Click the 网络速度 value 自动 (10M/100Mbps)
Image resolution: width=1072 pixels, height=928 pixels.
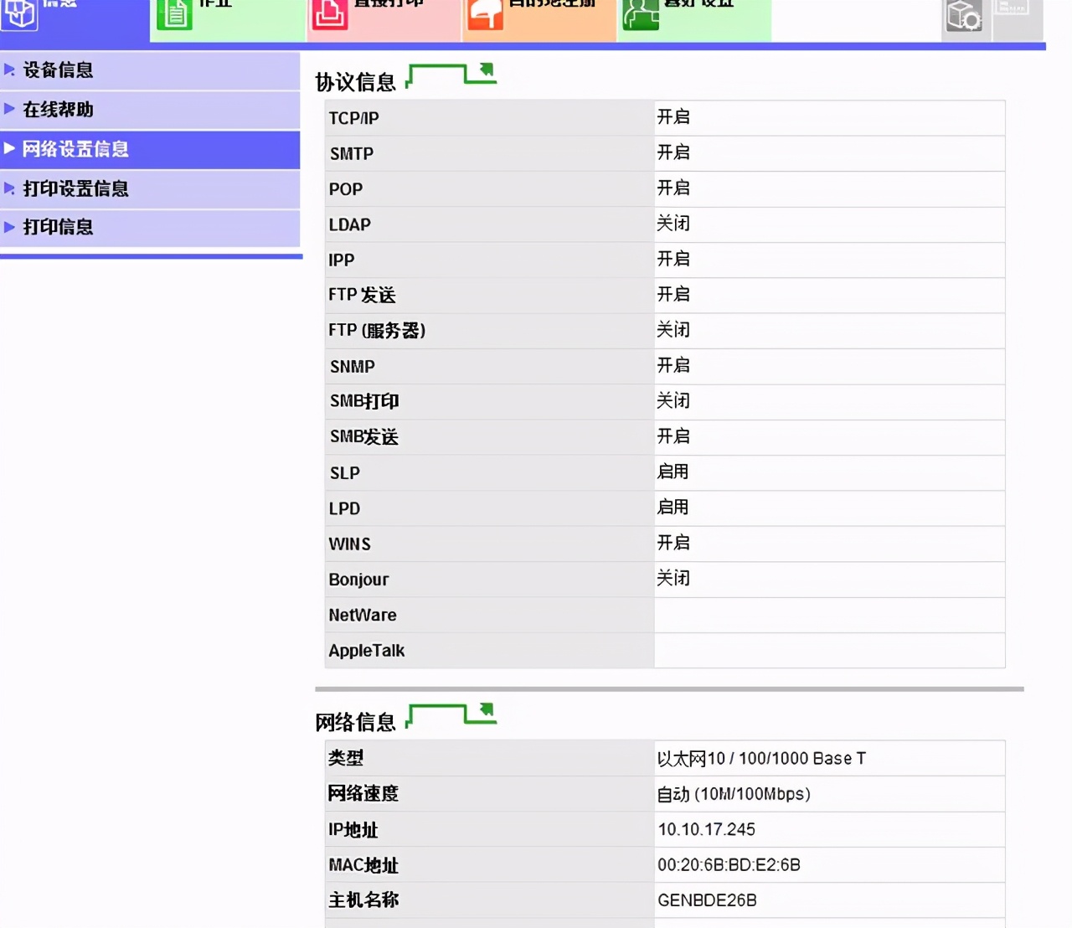[x=733, y=793]
